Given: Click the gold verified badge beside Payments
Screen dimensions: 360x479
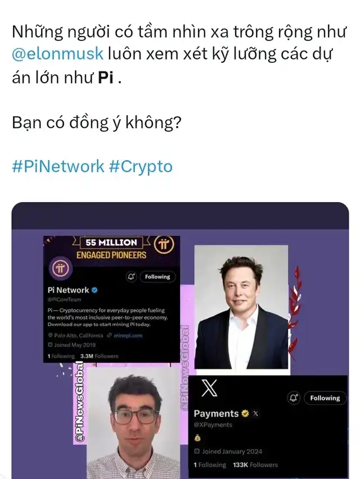Looking at the screenshot, I should pyautogui.click(x=245, y=413).
